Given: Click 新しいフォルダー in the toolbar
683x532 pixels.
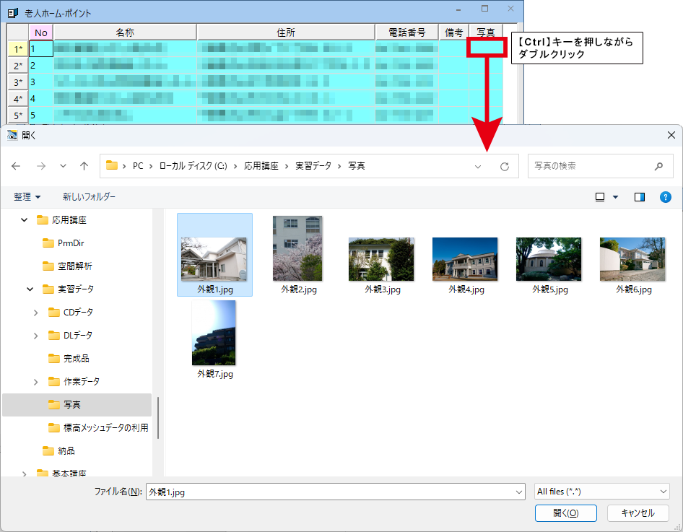Looking at the screenshot, I should [89, 197].
